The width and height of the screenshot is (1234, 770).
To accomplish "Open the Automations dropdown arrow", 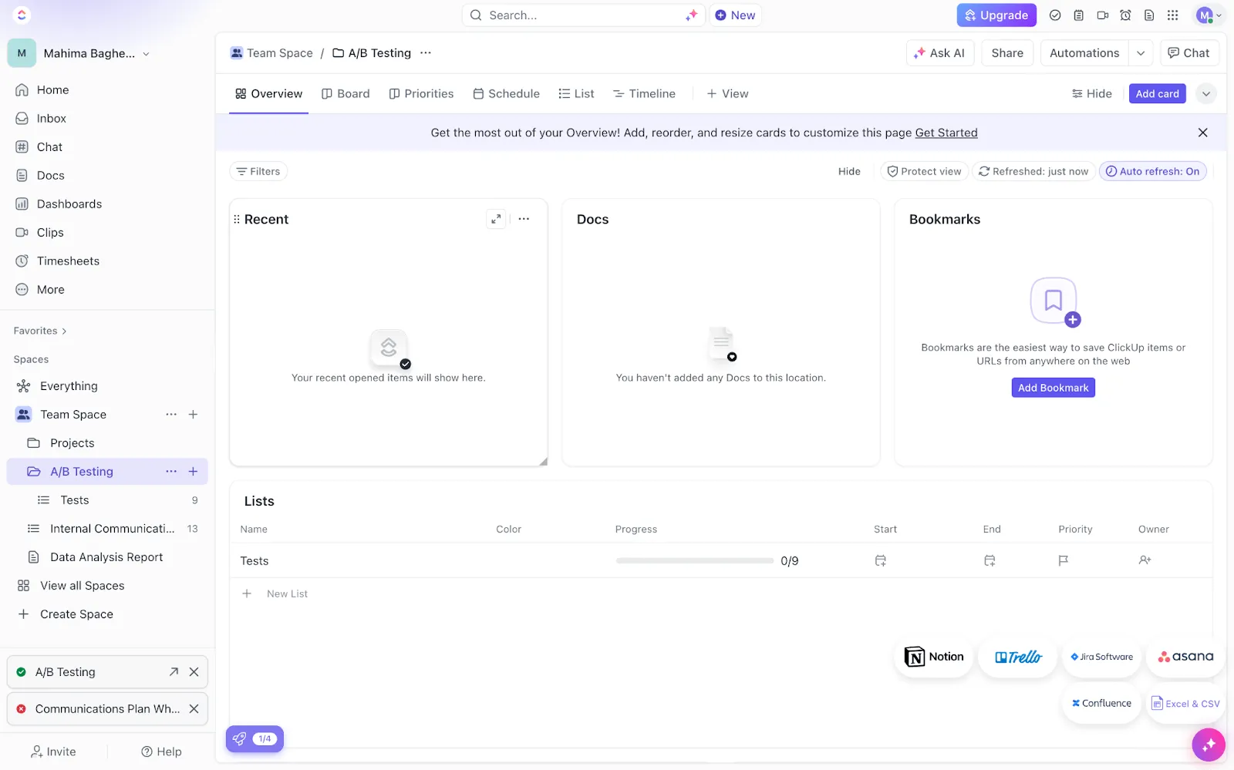I will (x=1141, y=53).
